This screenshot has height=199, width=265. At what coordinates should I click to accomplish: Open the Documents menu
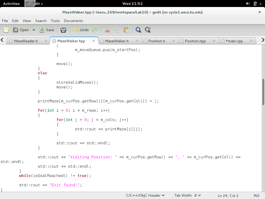[x=73, y=21]
